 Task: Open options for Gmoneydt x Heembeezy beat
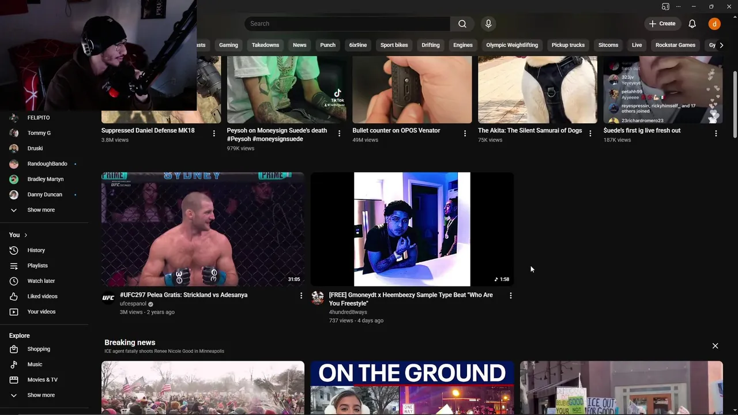[510, 295]
